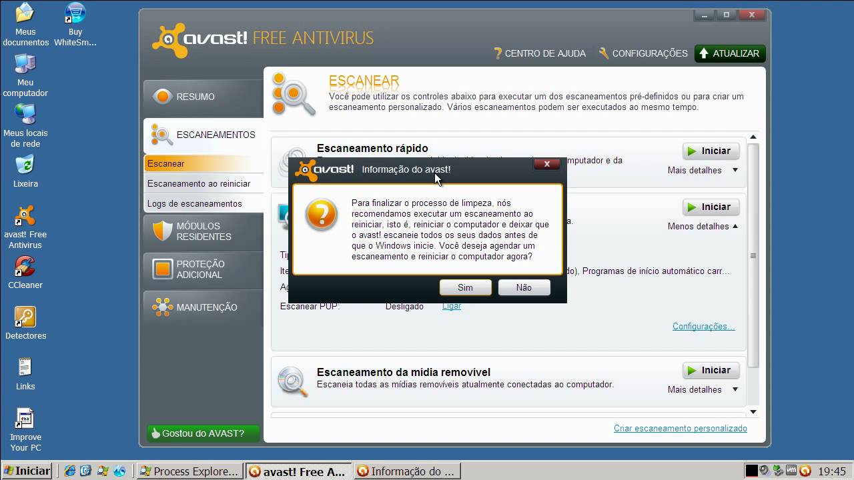Open the Escaneamentos section
Viewport: 854px width, 480px height.
(x=203, y=135)
